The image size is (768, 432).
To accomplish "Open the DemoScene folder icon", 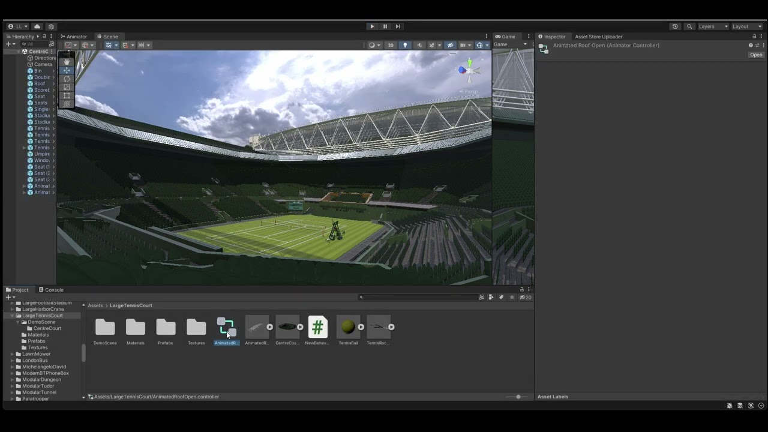I will (x=105, y=327).
